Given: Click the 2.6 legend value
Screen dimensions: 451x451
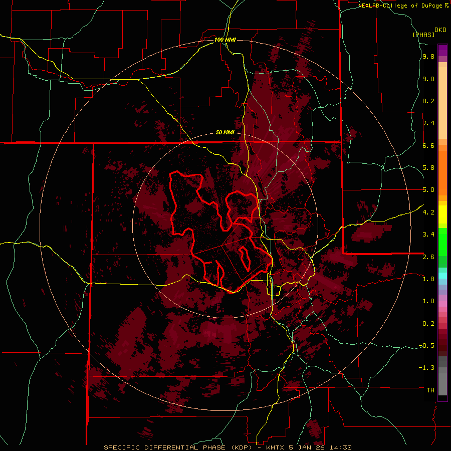Looking at the screenshot, I should [x=428, y=257].
